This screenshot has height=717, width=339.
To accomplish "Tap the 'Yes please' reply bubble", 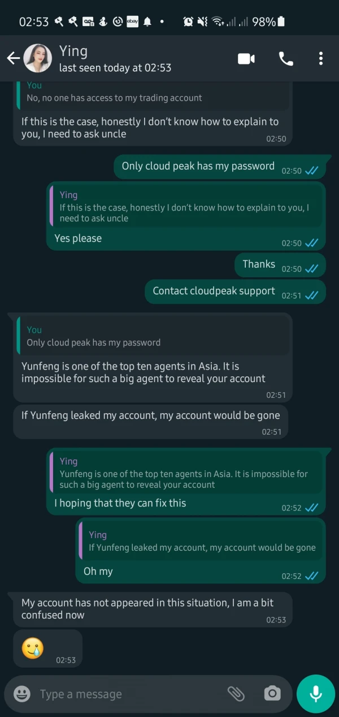I will point(78,238).
